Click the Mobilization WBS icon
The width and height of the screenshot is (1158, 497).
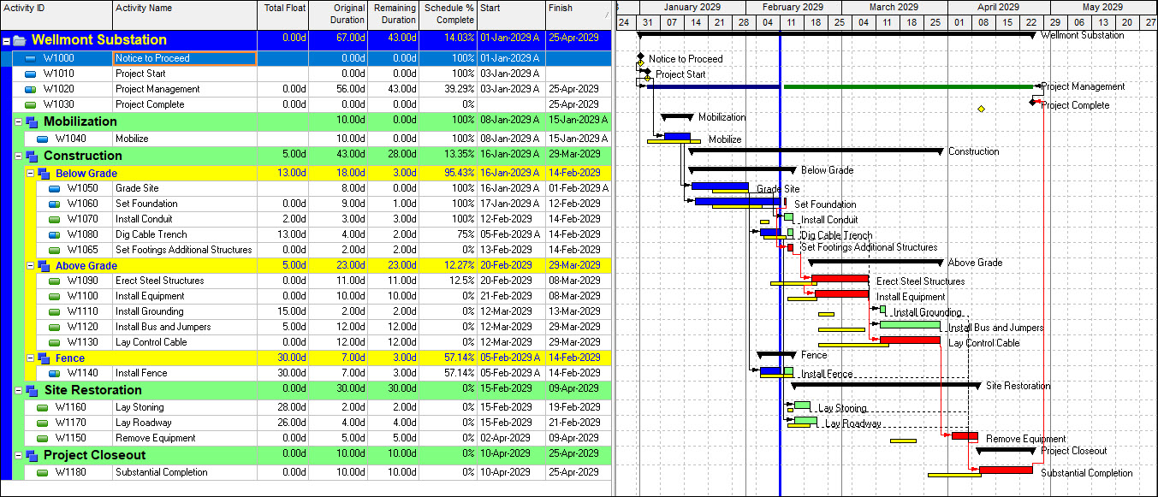(32, 121)
